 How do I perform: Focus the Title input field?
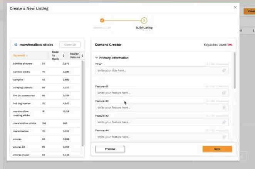[x=162, y=70]
